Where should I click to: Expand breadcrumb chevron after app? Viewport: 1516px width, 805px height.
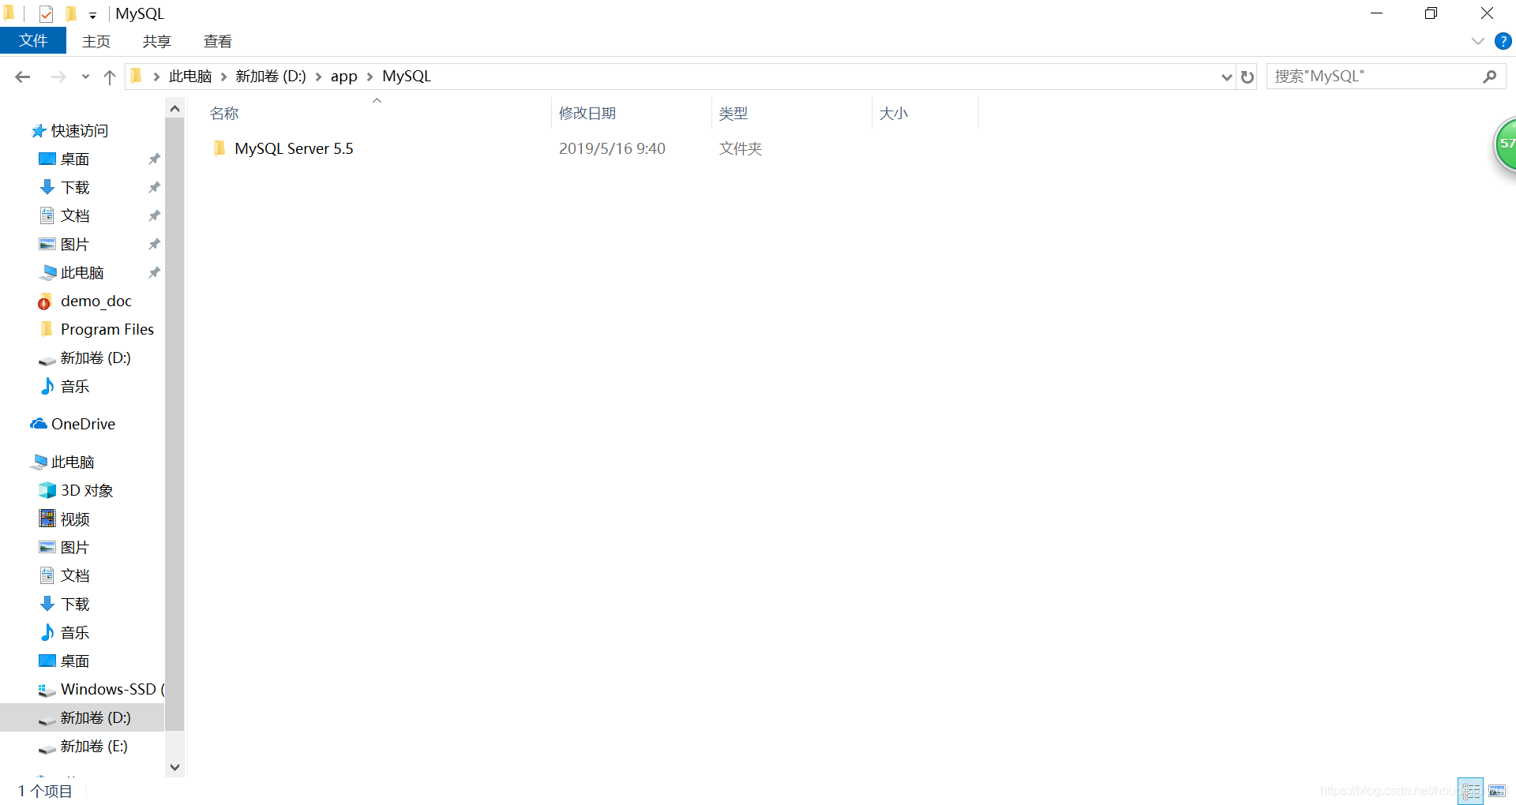tap(370, 77)
